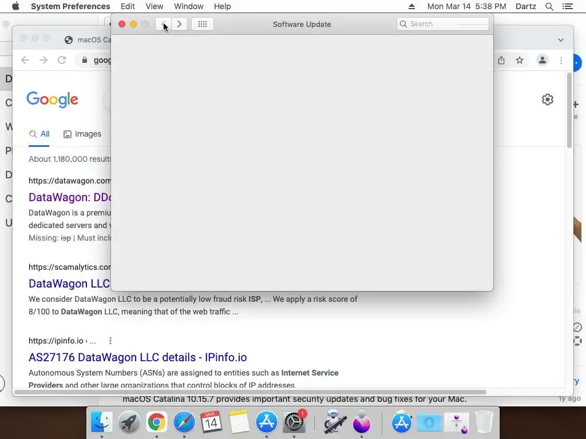Open Chrome three-dot menu
Image resolution: width=586 pixels, height=439 pixels.
point(561,60)
